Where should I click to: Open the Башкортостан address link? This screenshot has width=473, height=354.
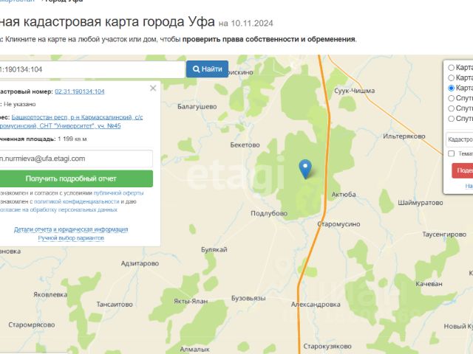pyautogui.click(x=71, y=121)
